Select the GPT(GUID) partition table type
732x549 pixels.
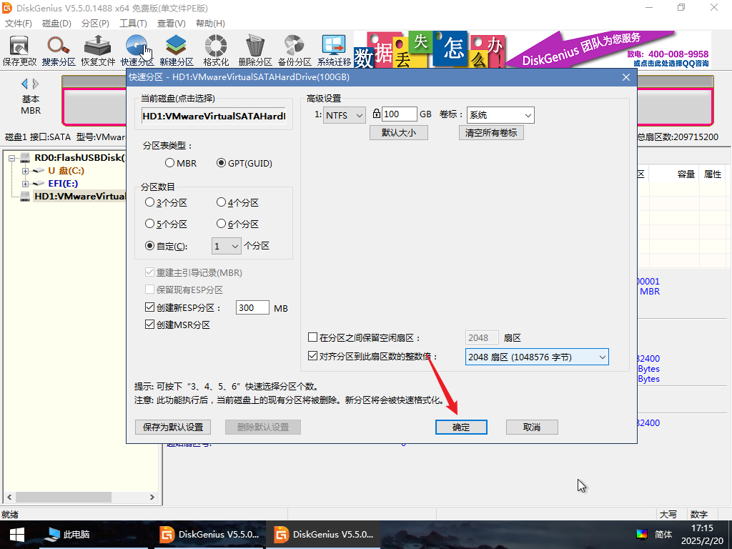pyautogui.click(x=244, y=163)
